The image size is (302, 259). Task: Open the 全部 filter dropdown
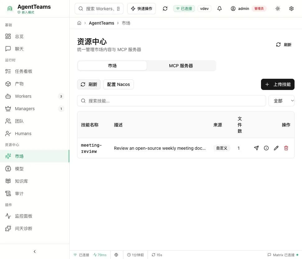click(281, 101)
